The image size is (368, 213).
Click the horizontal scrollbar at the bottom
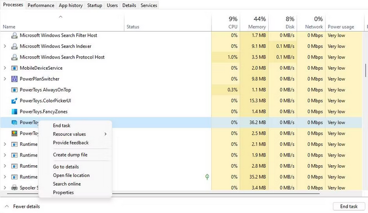coord(163,194)
